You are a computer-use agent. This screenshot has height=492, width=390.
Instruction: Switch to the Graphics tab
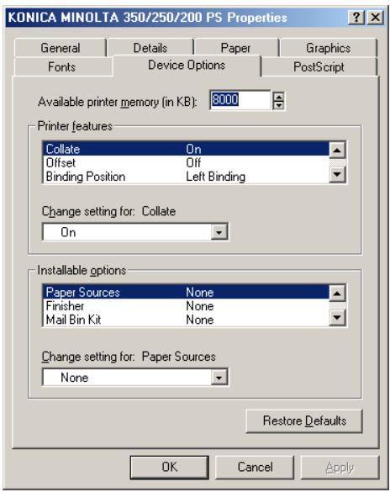(x=328, y=48)
